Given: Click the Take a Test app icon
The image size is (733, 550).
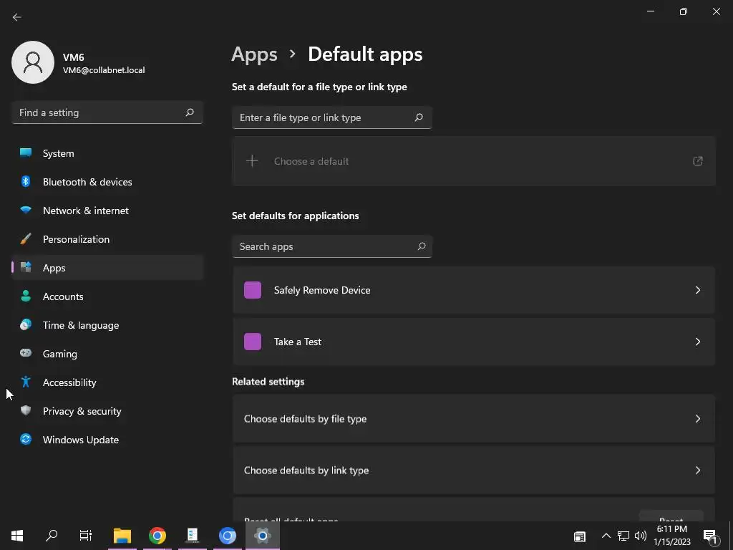Looking at the screenshot, I should 253,342.
